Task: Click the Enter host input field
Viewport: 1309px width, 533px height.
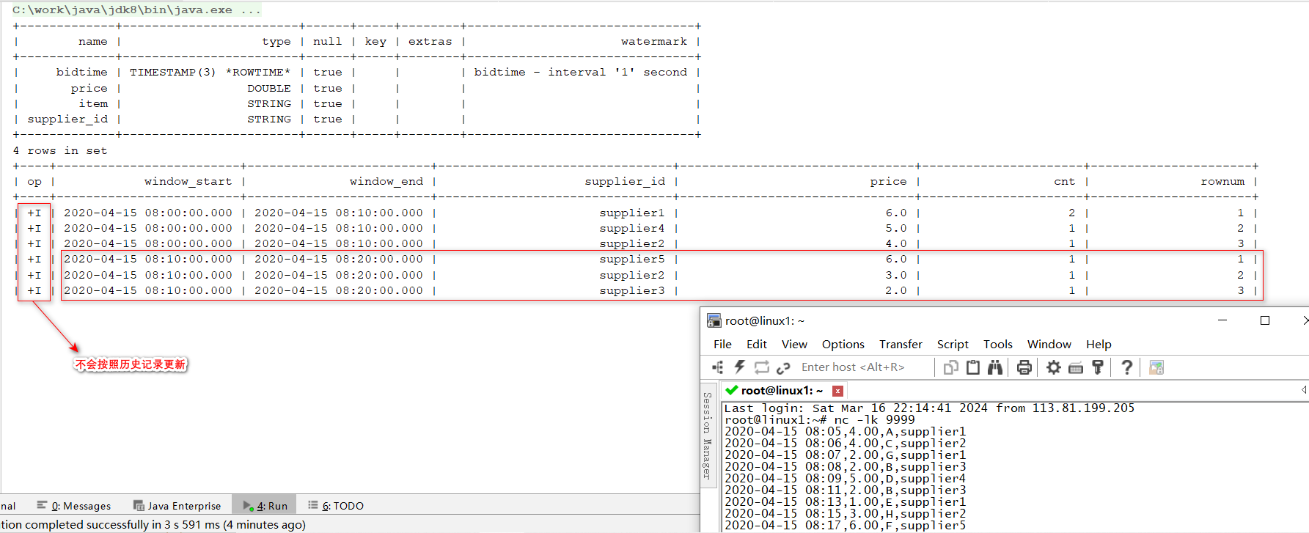Action: click(x=864, y=367)
